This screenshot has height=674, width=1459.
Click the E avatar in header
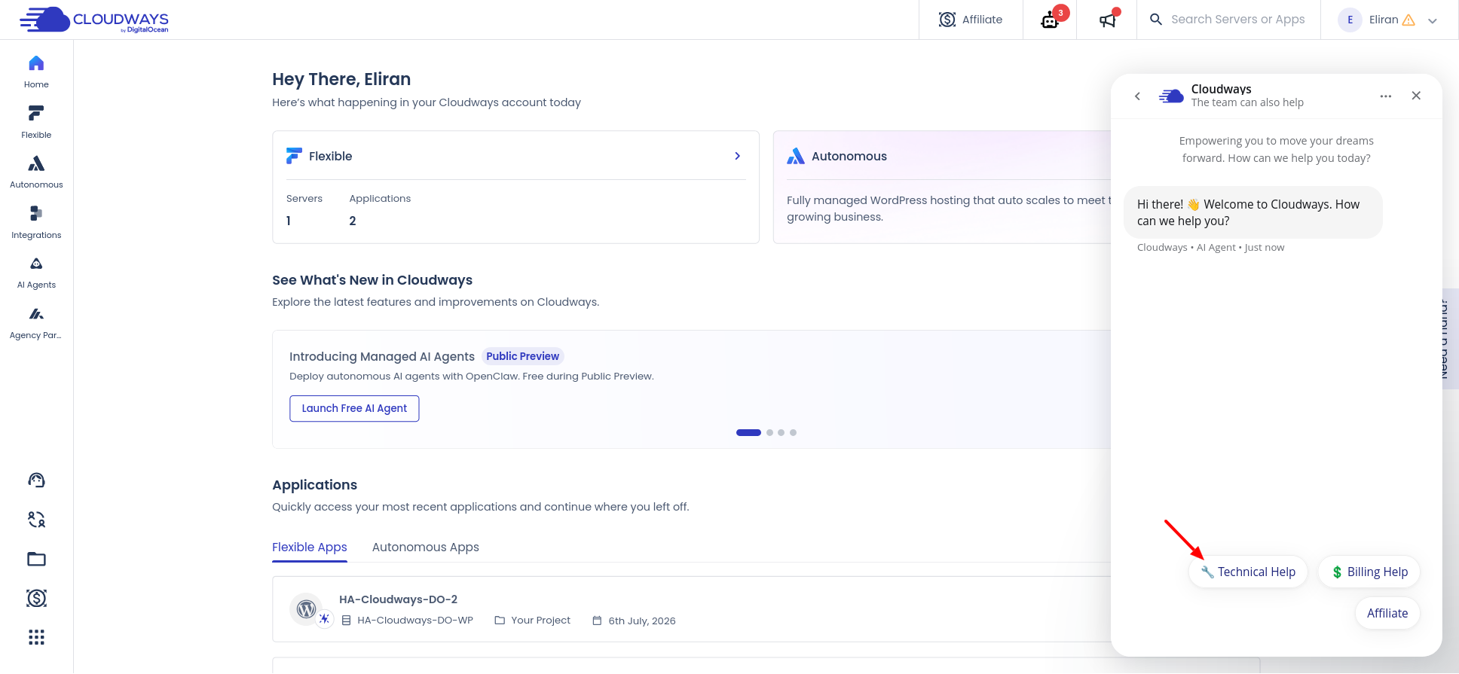click(1350, 20)
